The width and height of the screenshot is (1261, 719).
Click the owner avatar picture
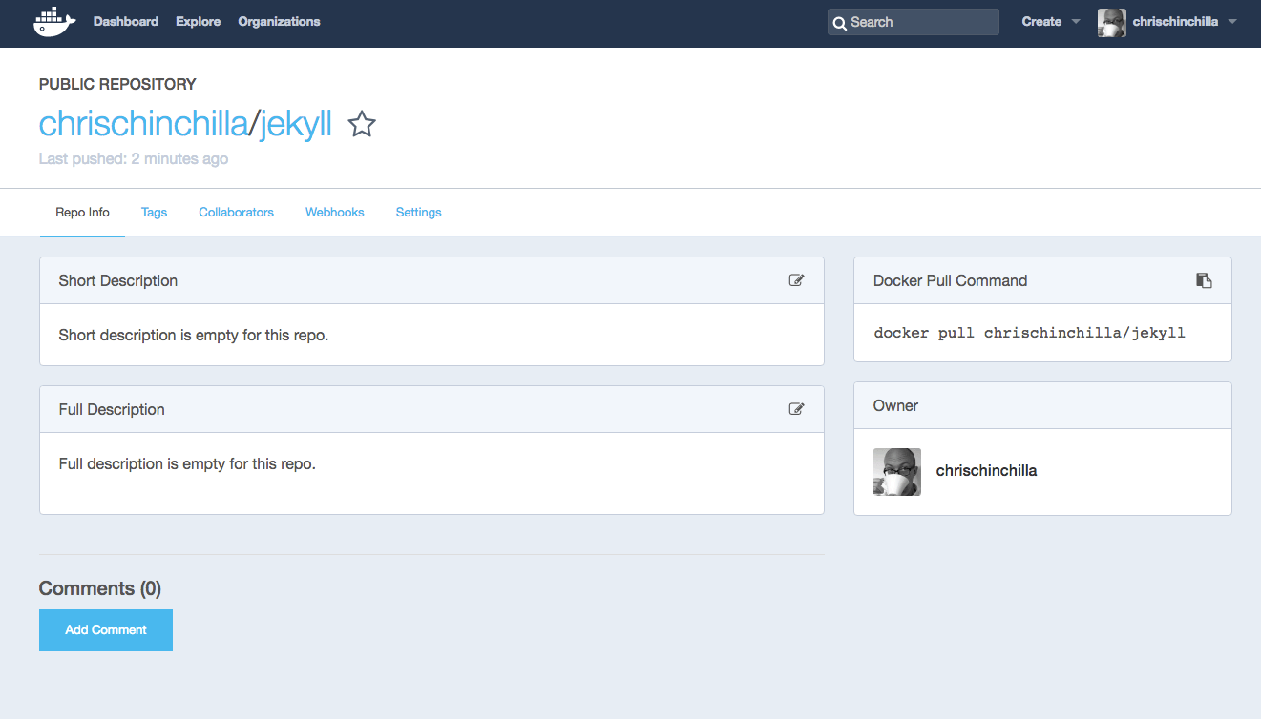pyautogui.click(x=897, y=471)
